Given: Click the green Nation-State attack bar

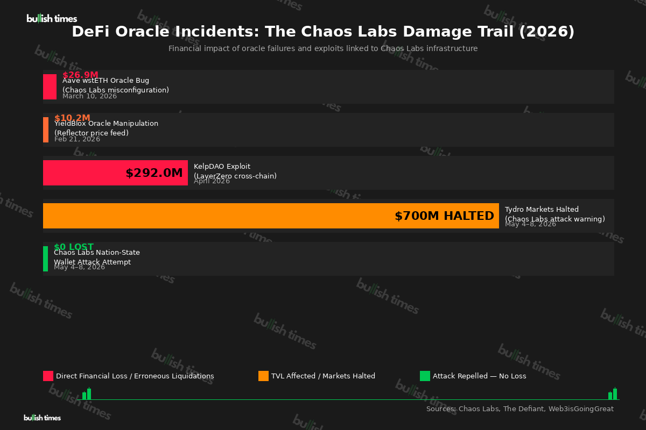Looking at the screenshot, I should pos(45,259).
